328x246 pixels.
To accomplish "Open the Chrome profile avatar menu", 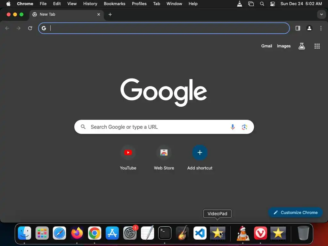I will click(309, 28).
